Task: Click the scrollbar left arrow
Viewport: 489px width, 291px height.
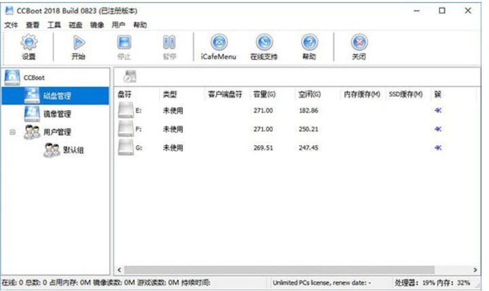Action: click(x=119, y=269)
